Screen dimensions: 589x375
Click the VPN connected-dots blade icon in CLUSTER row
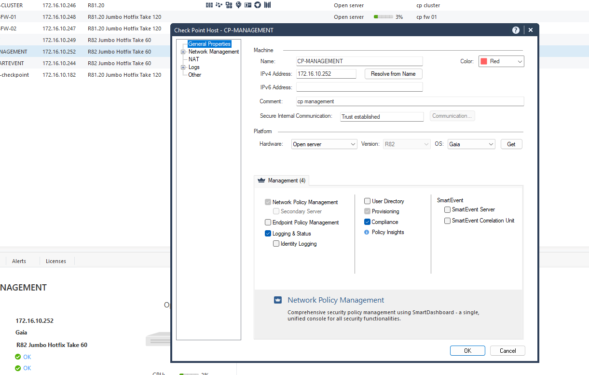coord(219,5)
